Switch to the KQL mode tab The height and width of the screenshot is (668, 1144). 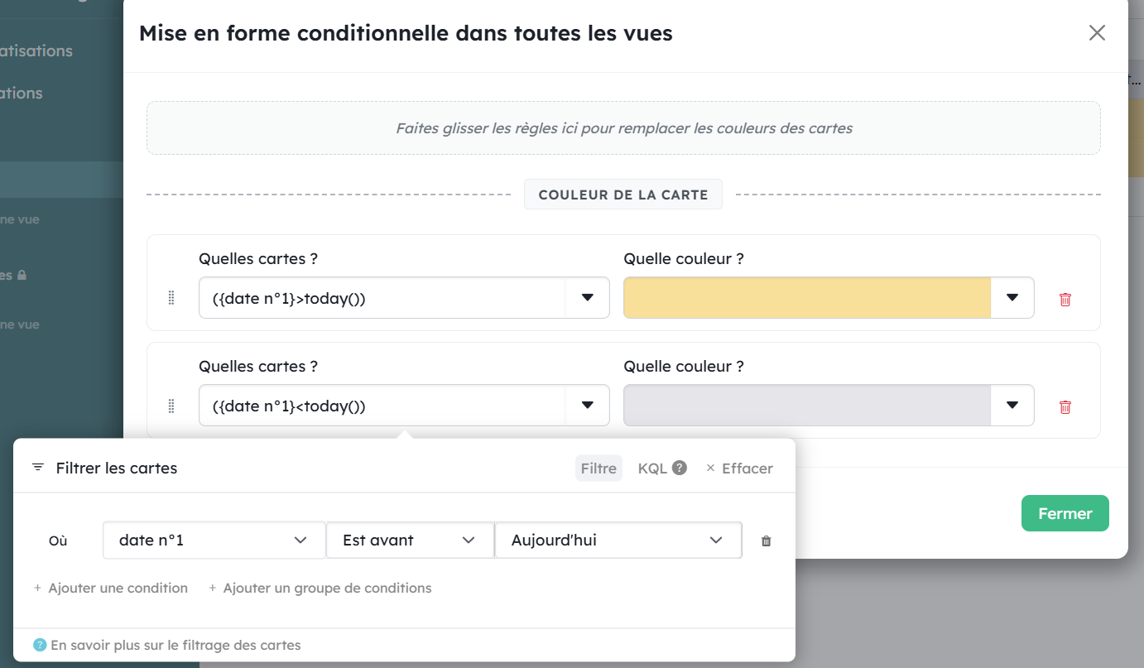click(652, 469)
